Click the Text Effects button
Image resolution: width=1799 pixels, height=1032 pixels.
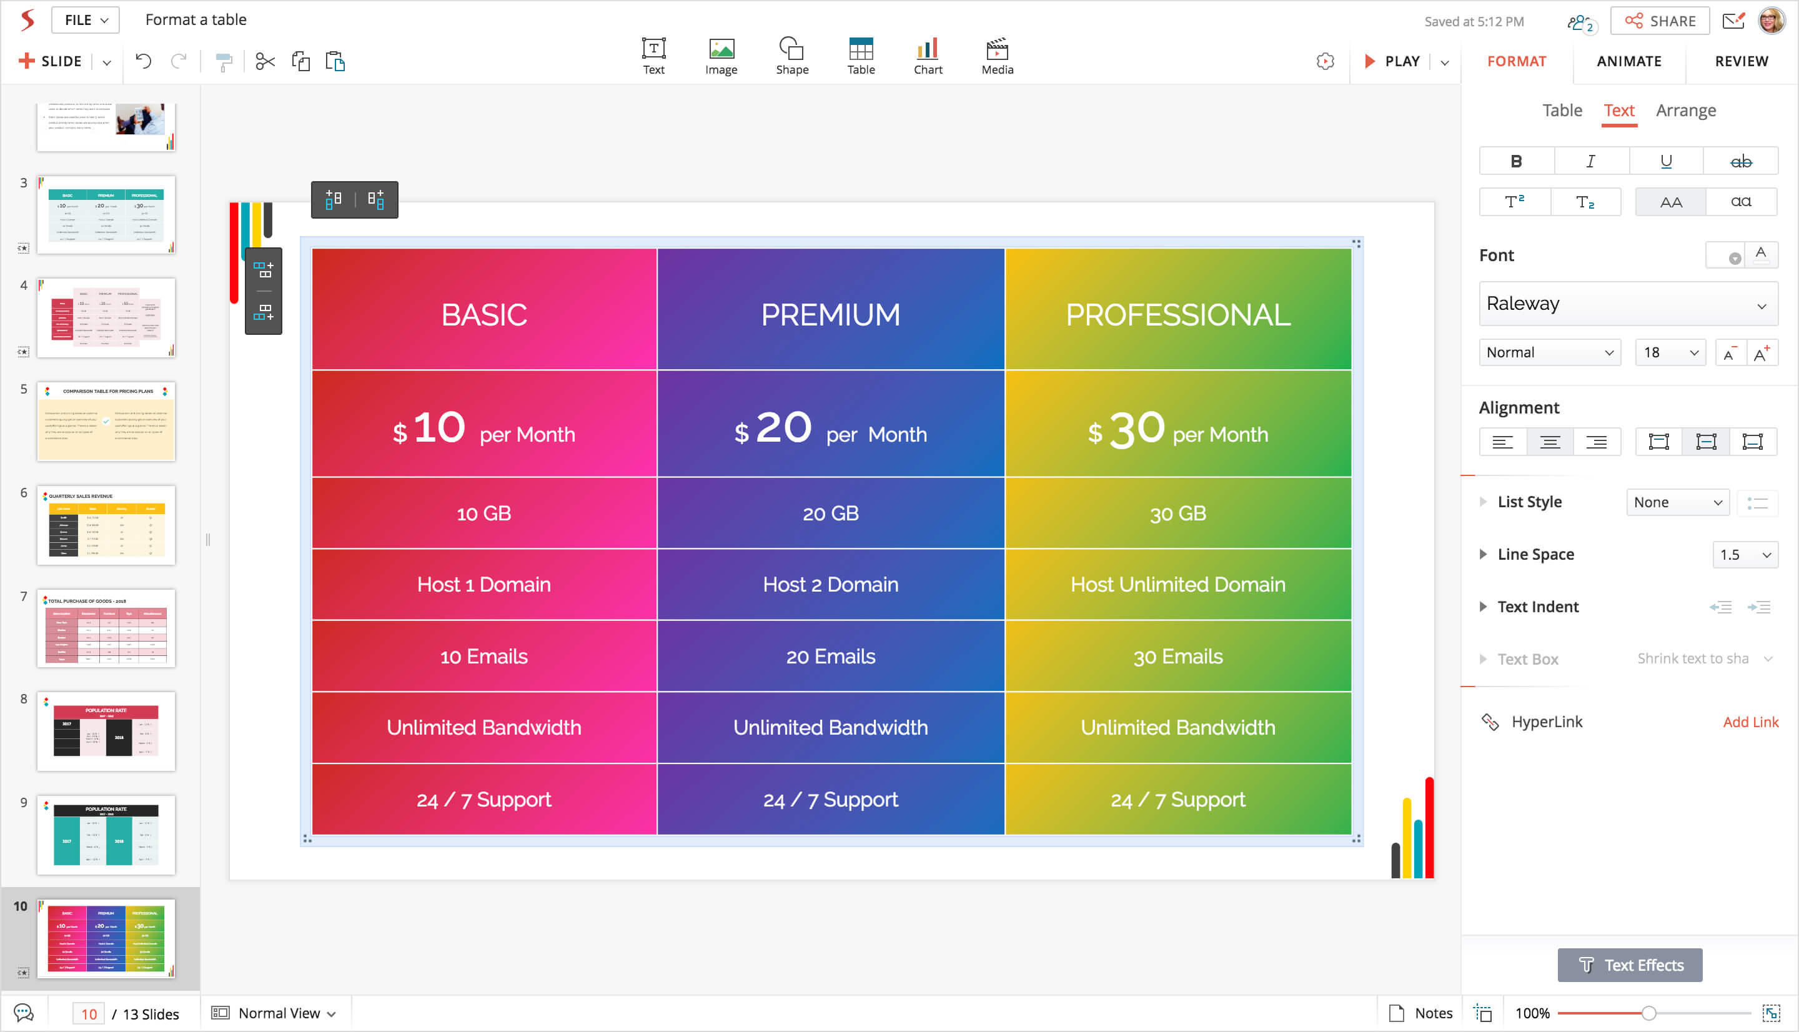(x=1629, y=965)
